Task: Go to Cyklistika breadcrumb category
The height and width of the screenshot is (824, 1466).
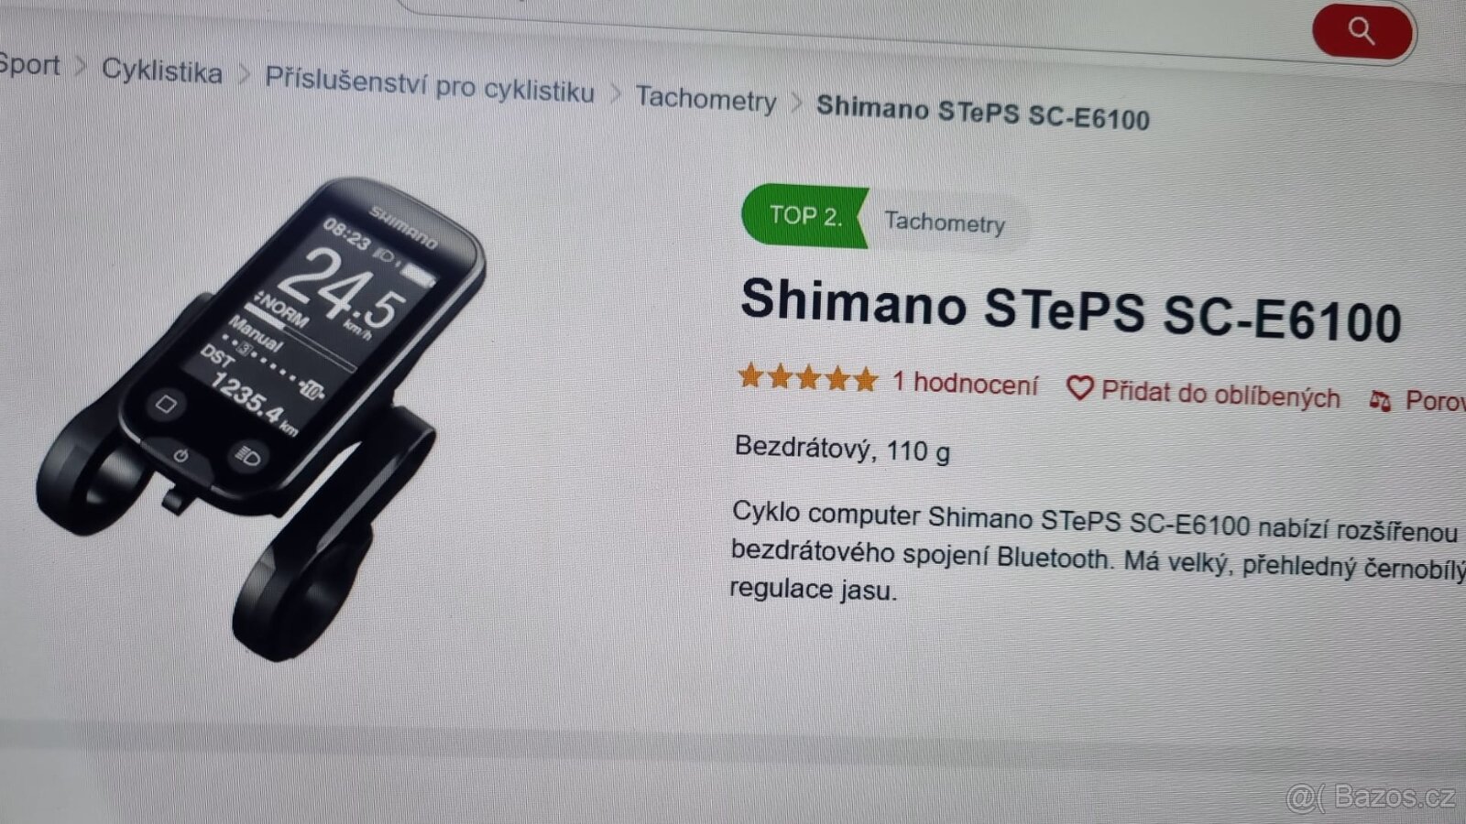Action: (x=161, y=70)
